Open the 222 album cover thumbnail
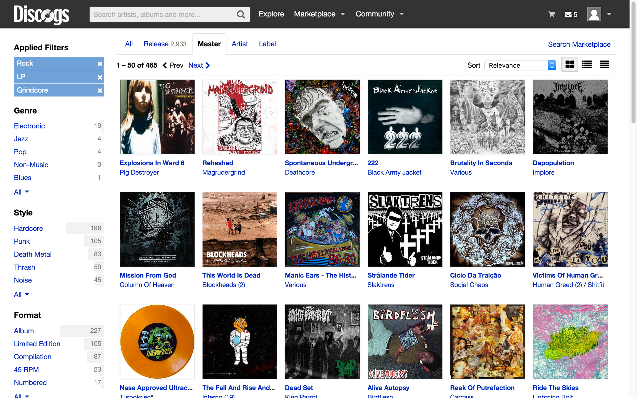 (405, 117)
